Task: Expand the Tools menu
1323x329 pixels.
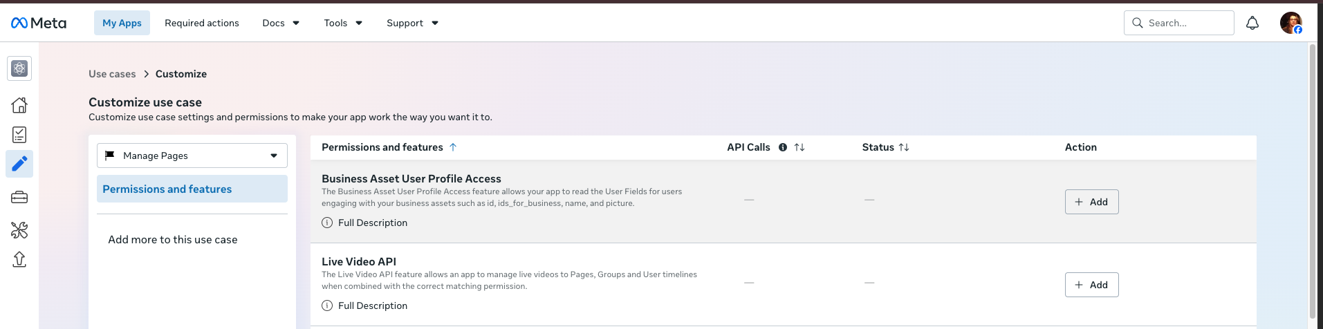Action: [x=343, y=23]
